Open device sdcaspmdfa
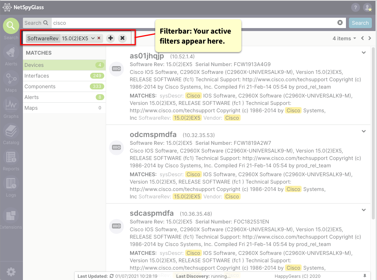This screenshot has height=280, width=377. (x=152, y=213)
